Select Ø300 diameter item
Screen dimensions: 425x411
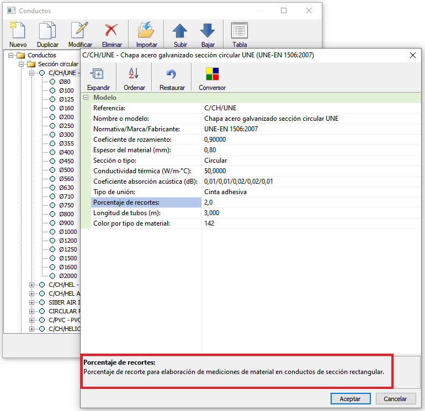[x=66, y=135]
